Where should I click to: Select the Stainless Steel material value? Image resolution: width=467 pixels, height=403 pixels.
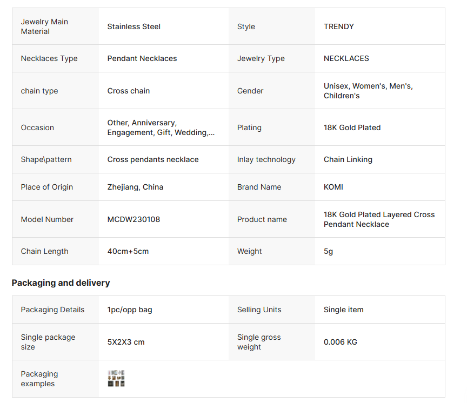point(134,26)
